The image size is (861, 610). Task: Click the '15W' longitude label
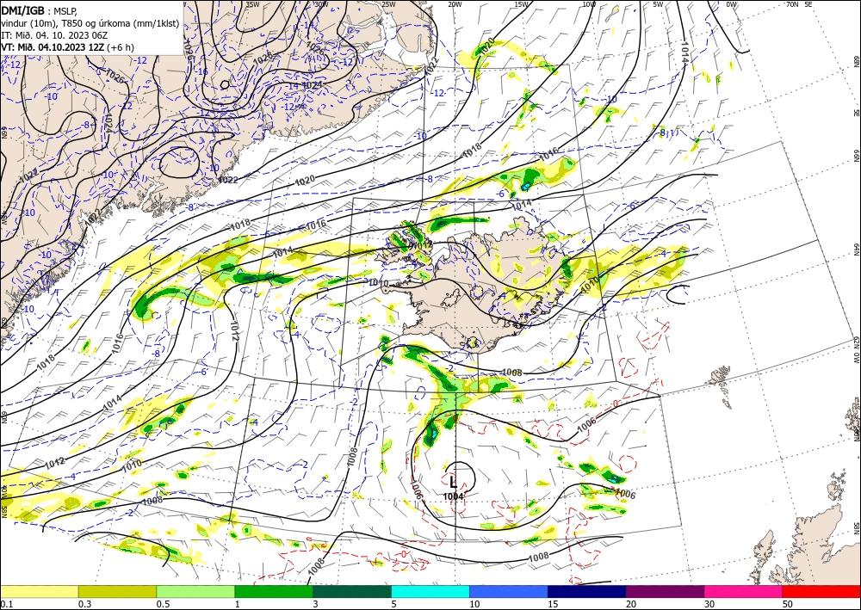tap(522, 4)
